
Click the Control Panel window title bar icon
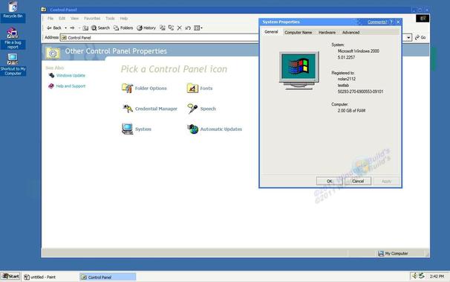44,10
